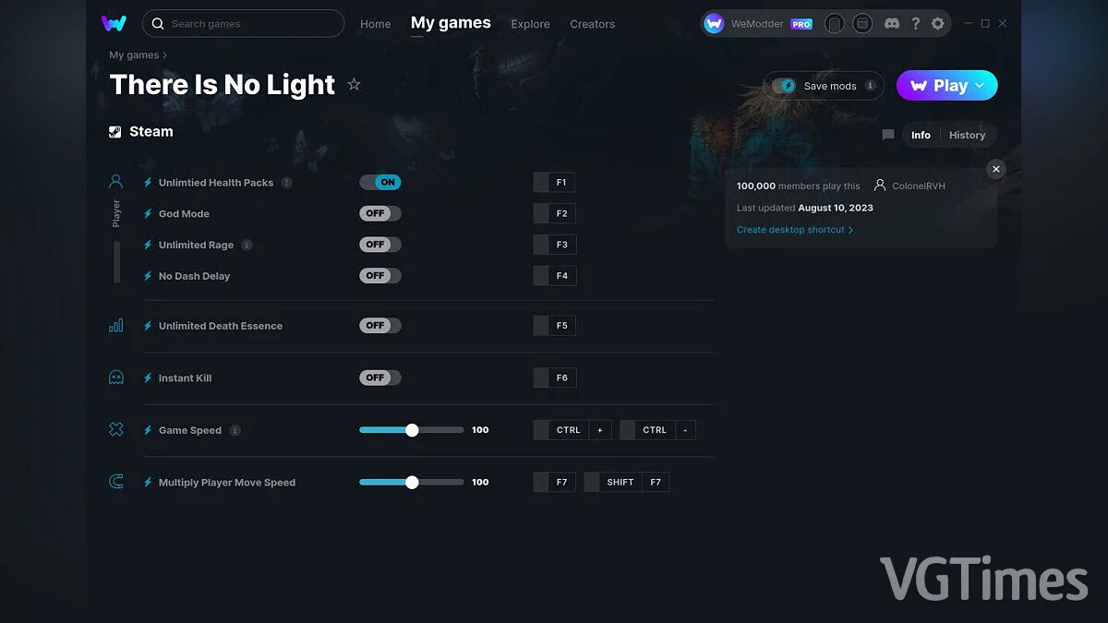
Task: Click the CTRL + Game Speed hotkey
Action: (x=572, y=430)
